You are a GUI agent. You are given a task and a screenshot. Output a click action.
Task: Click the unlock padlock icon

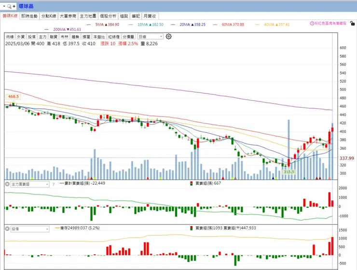tap(352, 23)
